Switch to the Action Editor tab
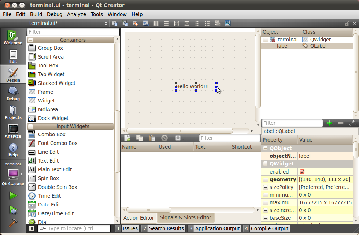 point(138,218)
